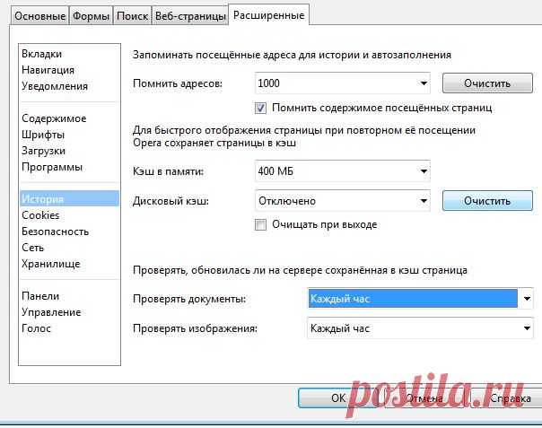Select Безопасность in the sidebar list
This screenshot has width=542, height=428.
click(55, 231)
